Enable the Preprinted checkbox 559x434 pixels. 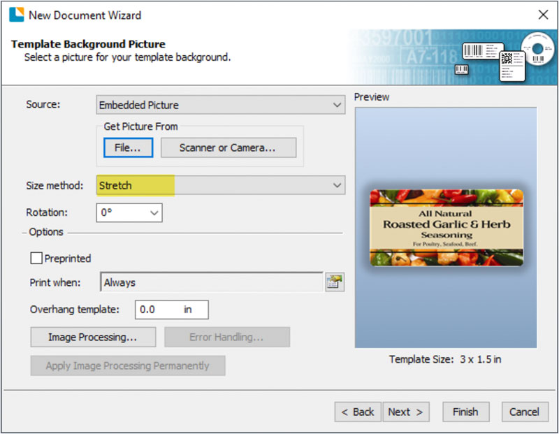point(36,258)
